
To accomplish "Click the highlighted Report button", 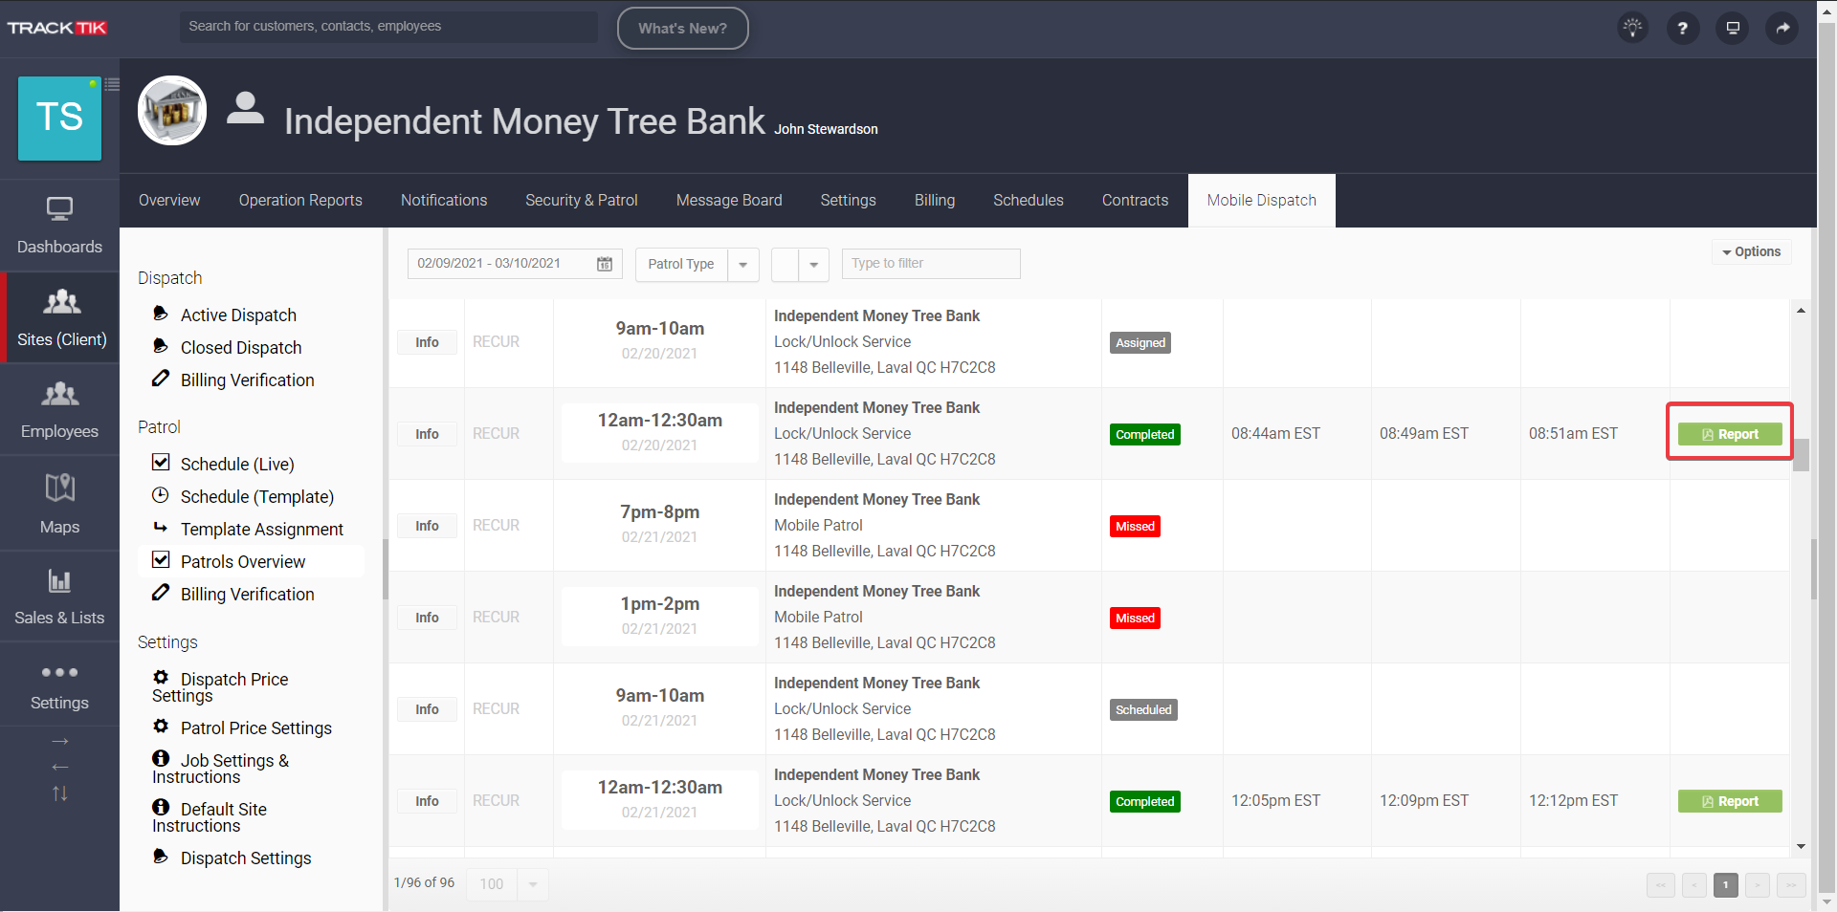I will click(1729, 433).
